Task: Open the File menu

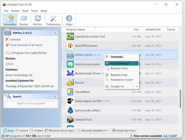Action: (x=6, y=11)
